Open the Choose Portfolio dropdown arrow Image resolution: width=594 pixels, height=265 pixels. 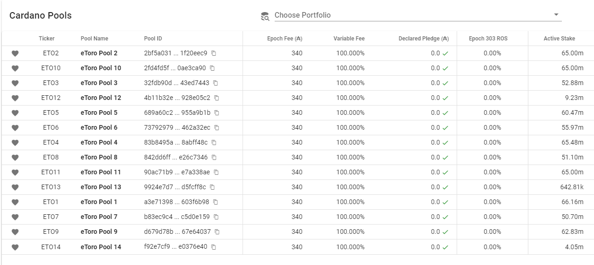[556, 15]
